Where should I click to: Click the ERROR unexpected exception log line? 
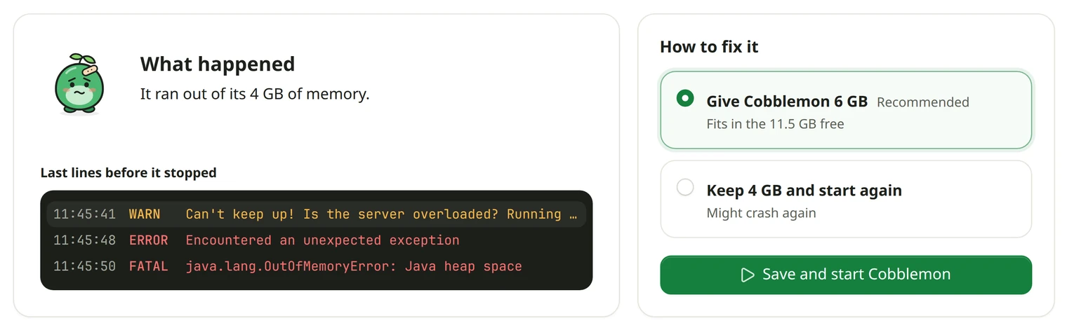point(316,240)
